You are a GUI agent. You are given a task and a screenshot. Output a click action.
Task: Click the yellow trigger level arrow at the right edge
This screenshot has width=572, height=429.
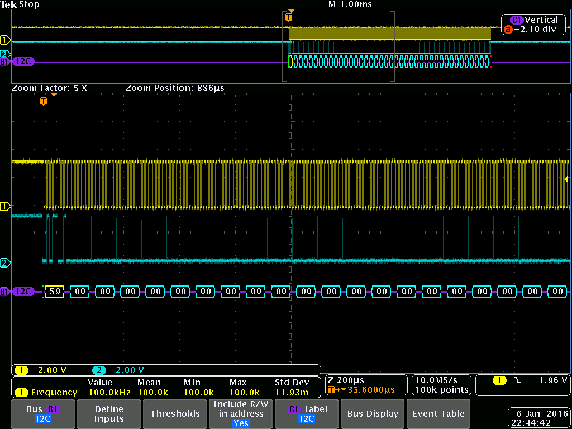[x=567, y=179]
